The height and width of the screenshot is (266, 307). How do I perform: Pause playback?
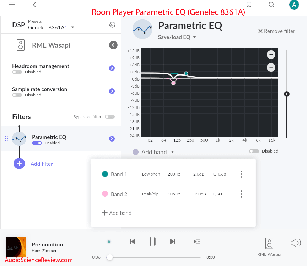click(x=152, y=242)
